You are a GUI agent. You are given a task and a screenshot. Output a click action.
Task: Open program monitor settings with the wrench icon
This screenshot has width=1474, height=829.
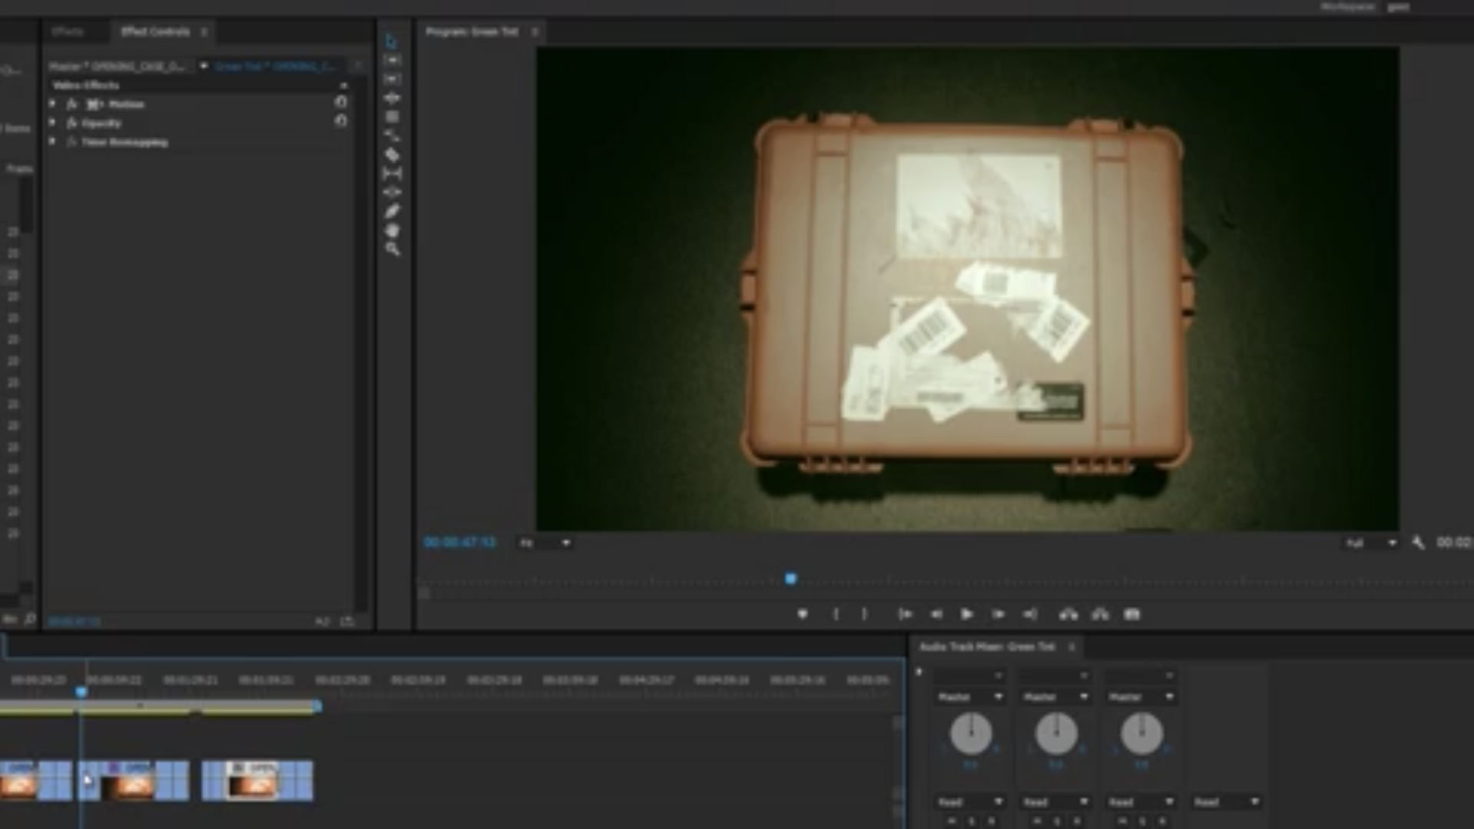click(x=1417, y=543)
